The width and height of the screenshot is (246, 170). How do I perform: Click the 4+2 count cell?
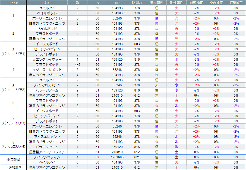point(77,65)
